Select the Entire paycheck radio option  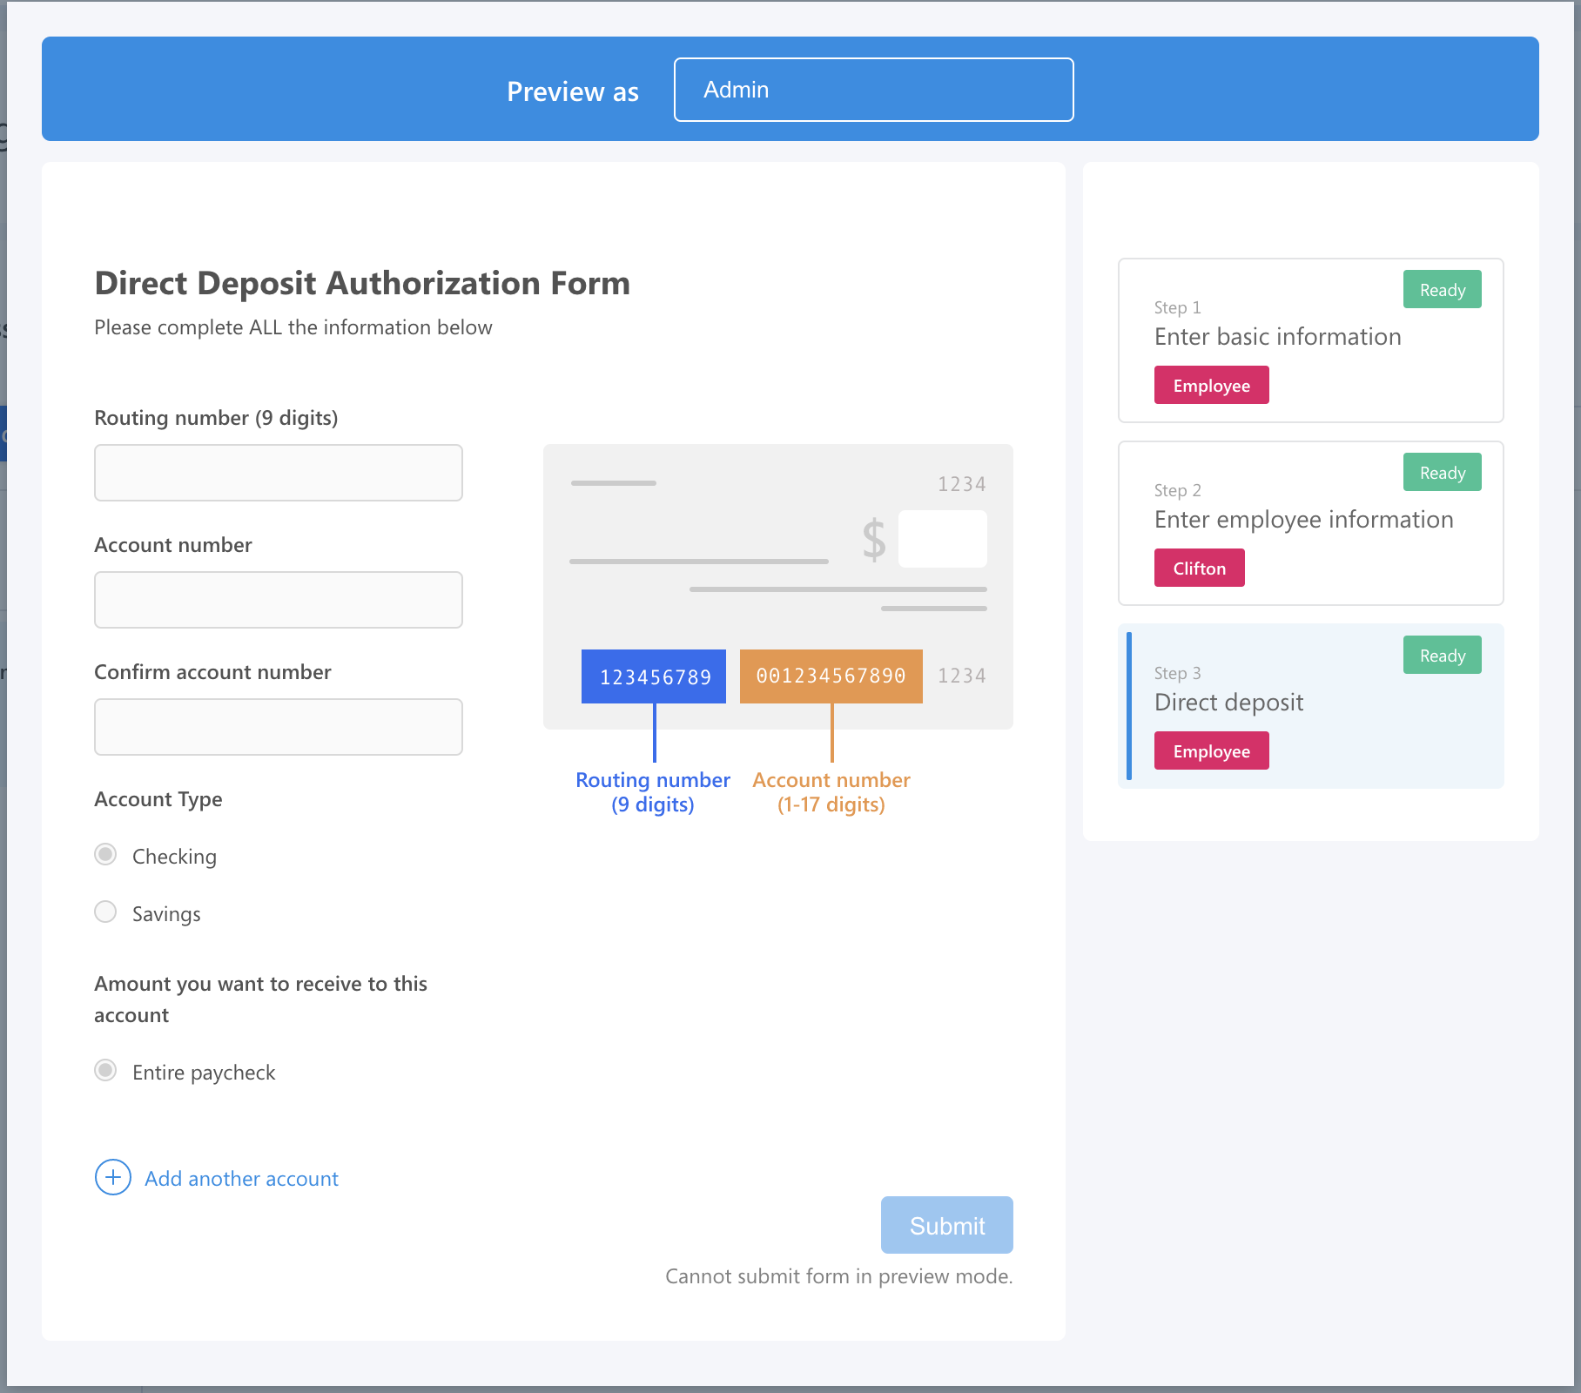coord(105,1071)
